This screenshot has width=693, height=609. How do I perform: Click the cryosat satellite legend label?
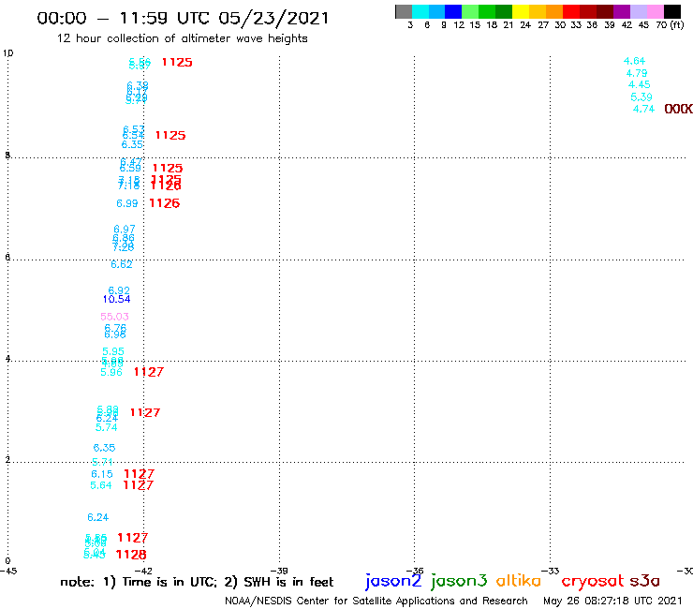[593, 581]
